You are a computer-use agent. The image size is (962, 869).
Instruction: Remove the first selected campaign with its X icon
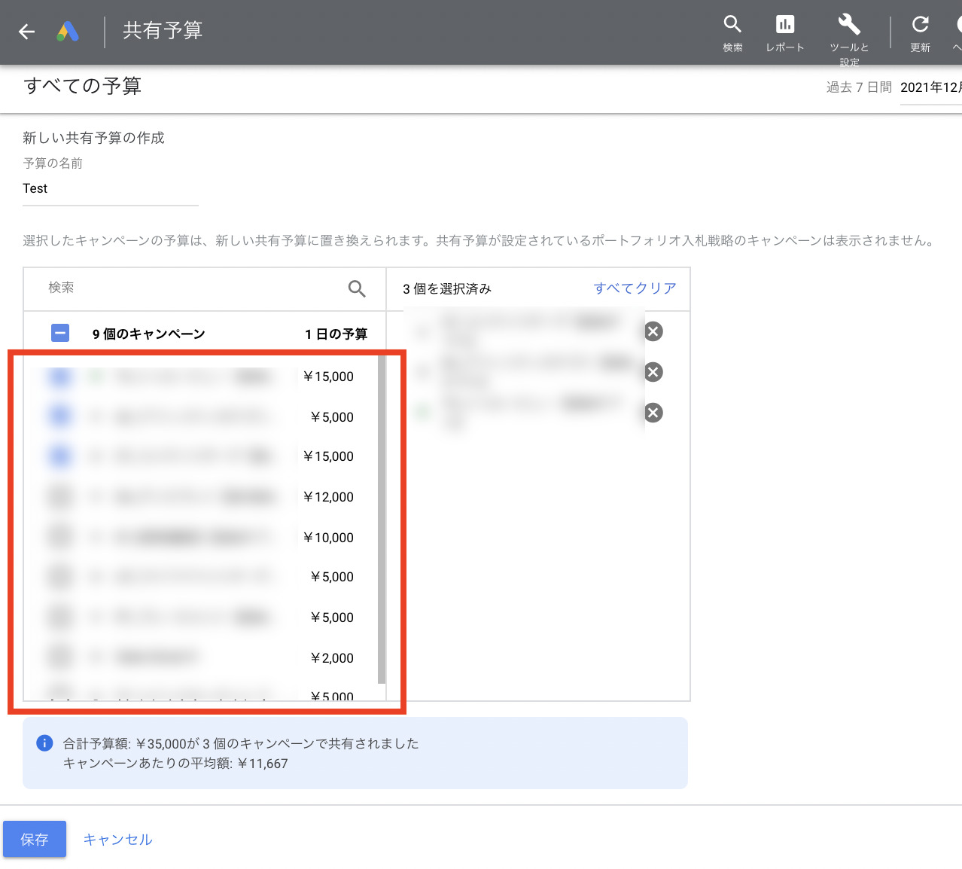pos(653,331)
